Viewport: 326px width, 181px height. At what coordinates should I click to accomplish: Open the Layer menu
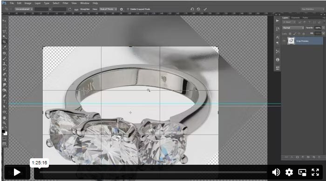(x=38, y=3)
